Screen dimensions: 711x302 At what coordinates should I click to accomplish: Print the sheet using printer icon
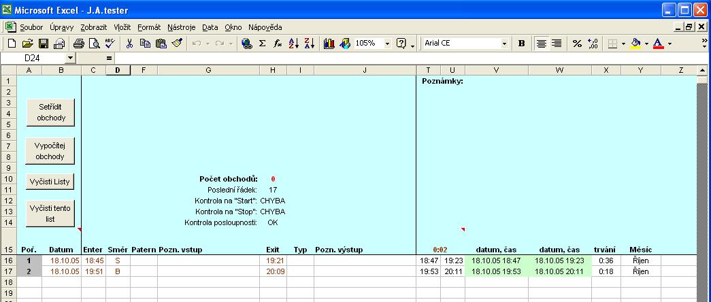tap(79, 44)
